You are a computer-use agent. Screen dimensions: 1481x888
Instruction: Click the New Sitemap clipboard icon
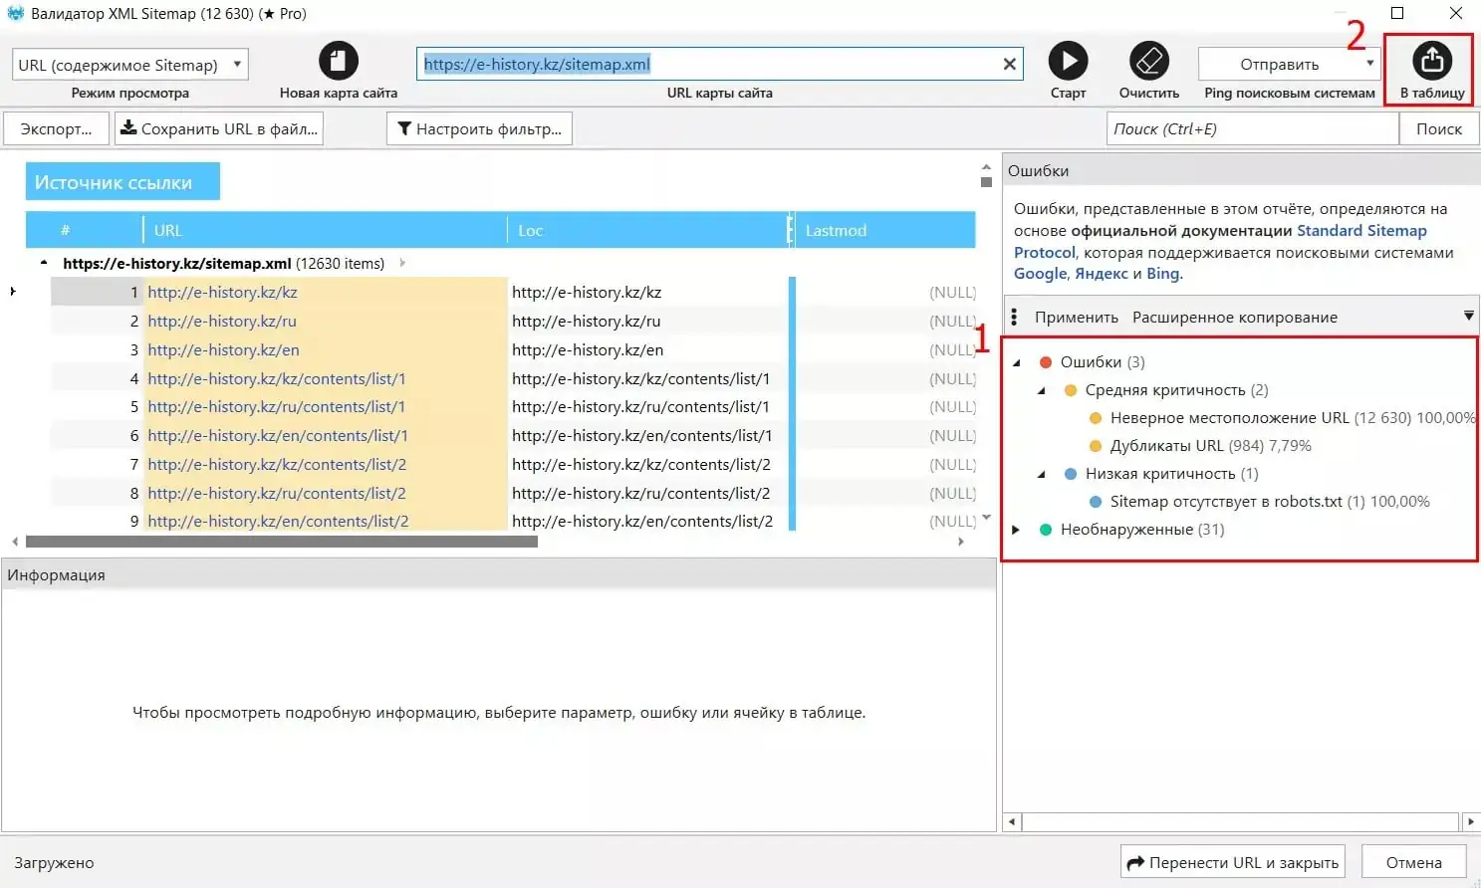tap(339, 61)
